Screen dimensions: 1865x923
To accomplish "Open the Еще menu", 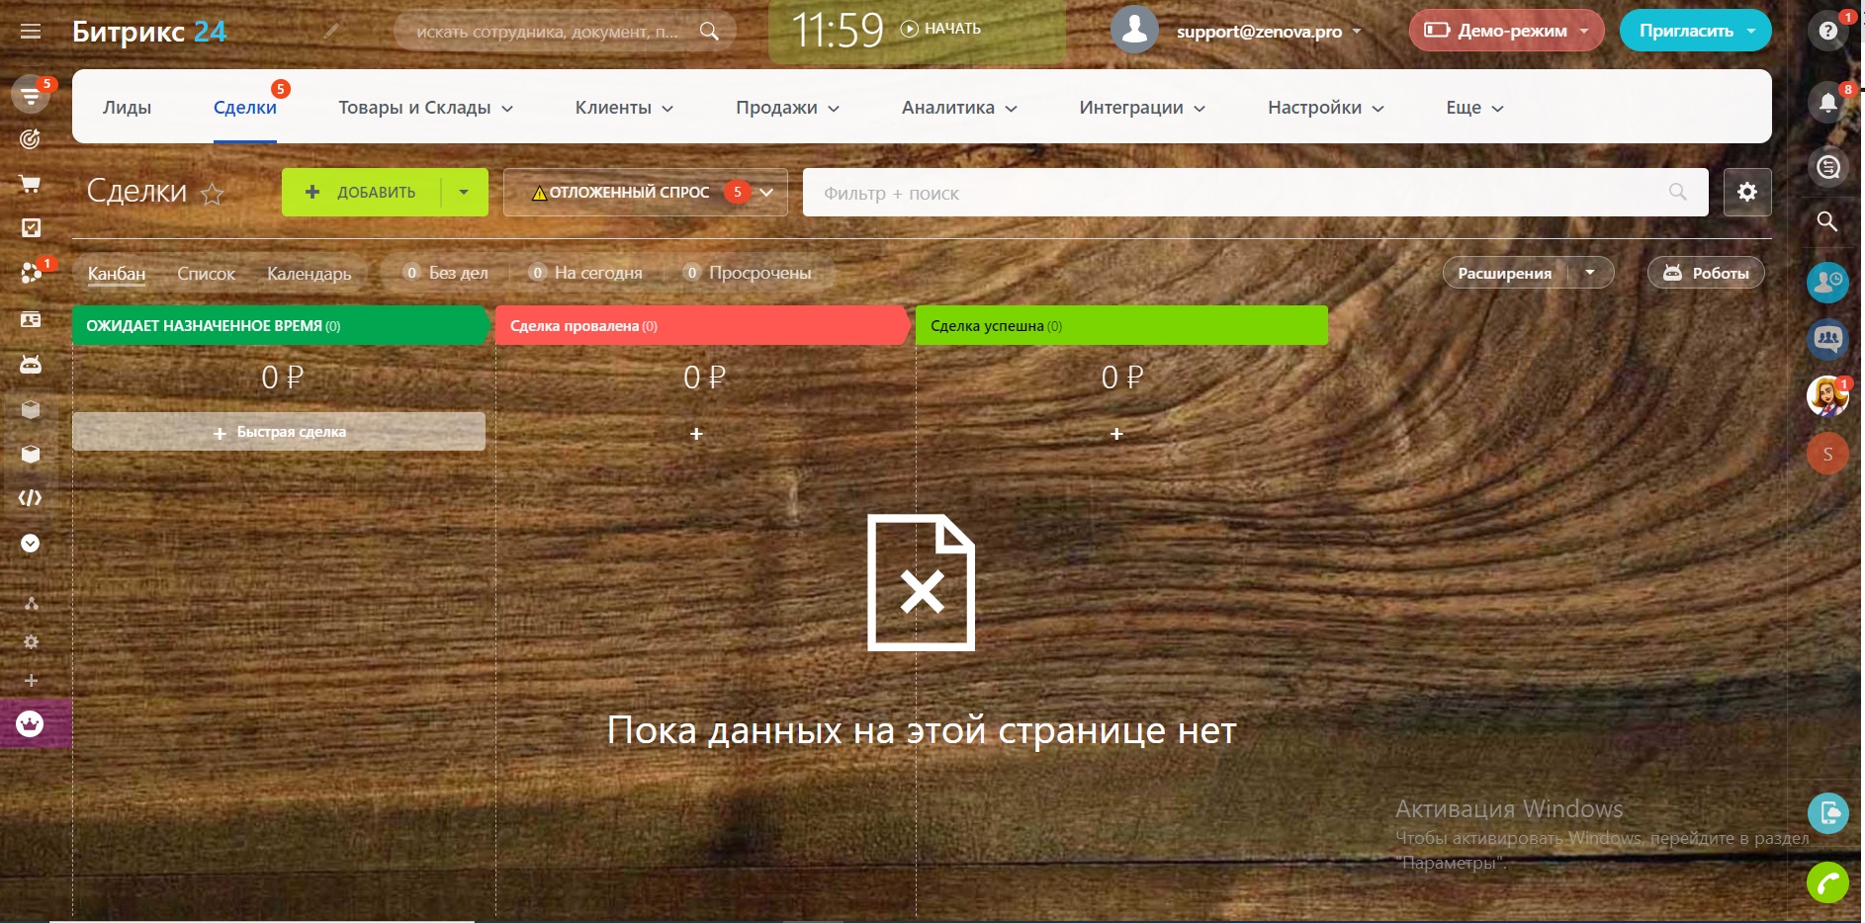I will pyautogui.click(x=1474, y=108).
